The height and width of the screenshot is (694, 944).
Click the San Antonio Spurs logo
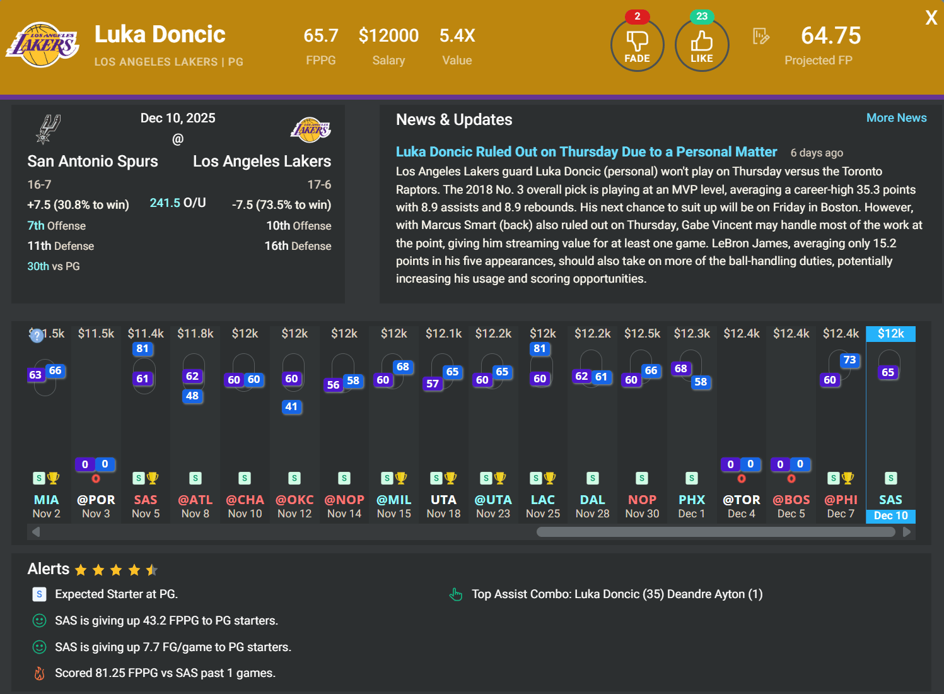pyautogui.click(x=48, y=129)
